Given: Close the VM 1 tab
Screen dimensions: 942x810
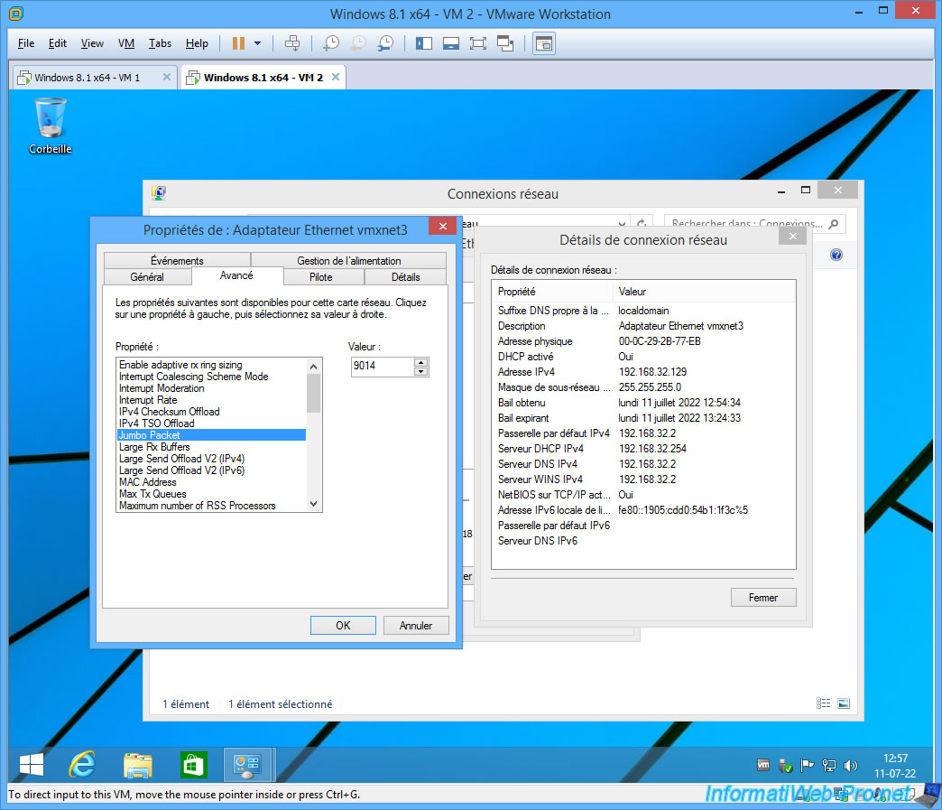Looking at the screenshot, I should [166, 77].
